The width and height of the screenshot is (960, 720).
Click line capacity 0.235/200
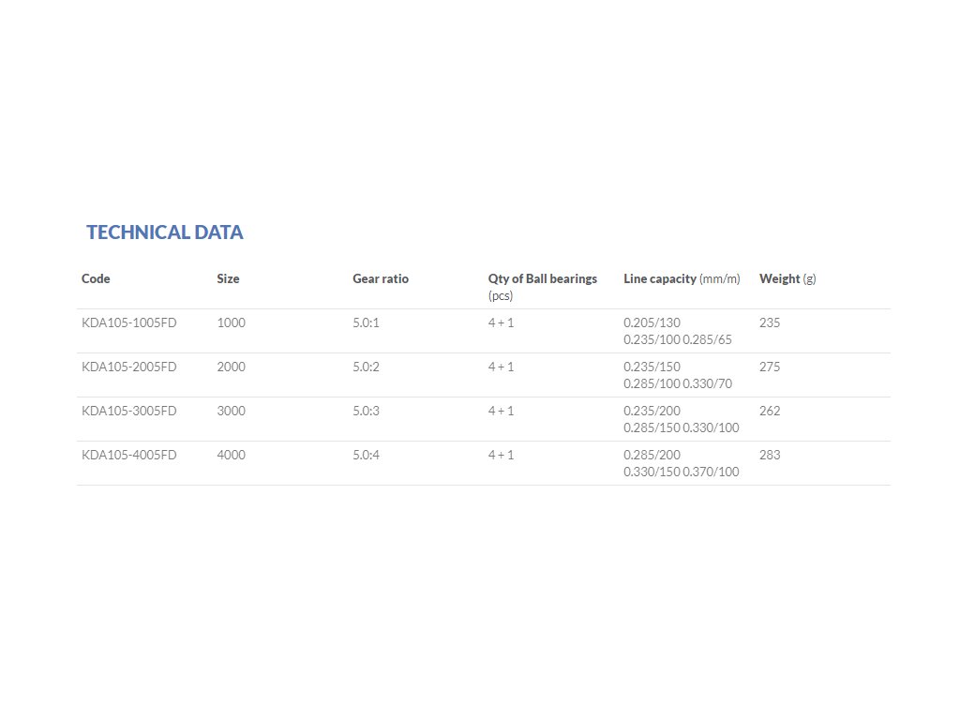click(x=652, y=411)
